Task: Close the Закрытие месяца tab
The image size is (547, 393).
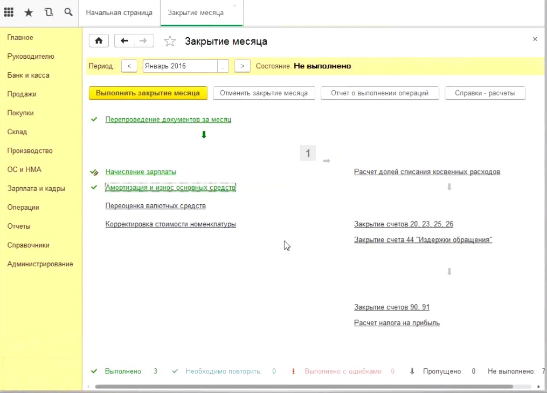Action: click(235, 5)
